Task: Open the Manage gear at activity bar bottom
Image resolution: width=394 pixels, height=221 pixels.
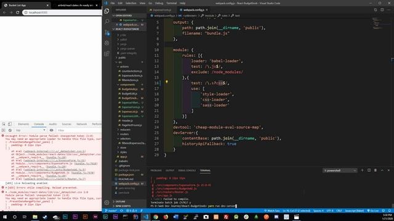Action: [x=107, y=202]
